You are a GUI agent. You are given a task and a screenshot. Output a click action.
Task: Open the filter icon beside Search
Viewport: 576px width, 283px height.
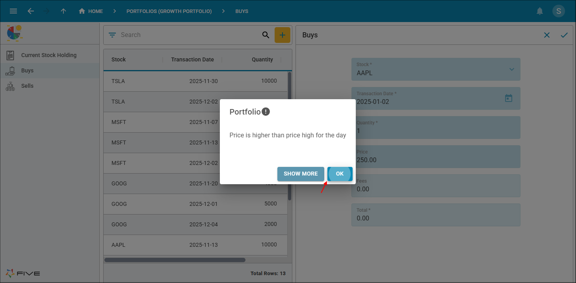click(x=112, y=35)
